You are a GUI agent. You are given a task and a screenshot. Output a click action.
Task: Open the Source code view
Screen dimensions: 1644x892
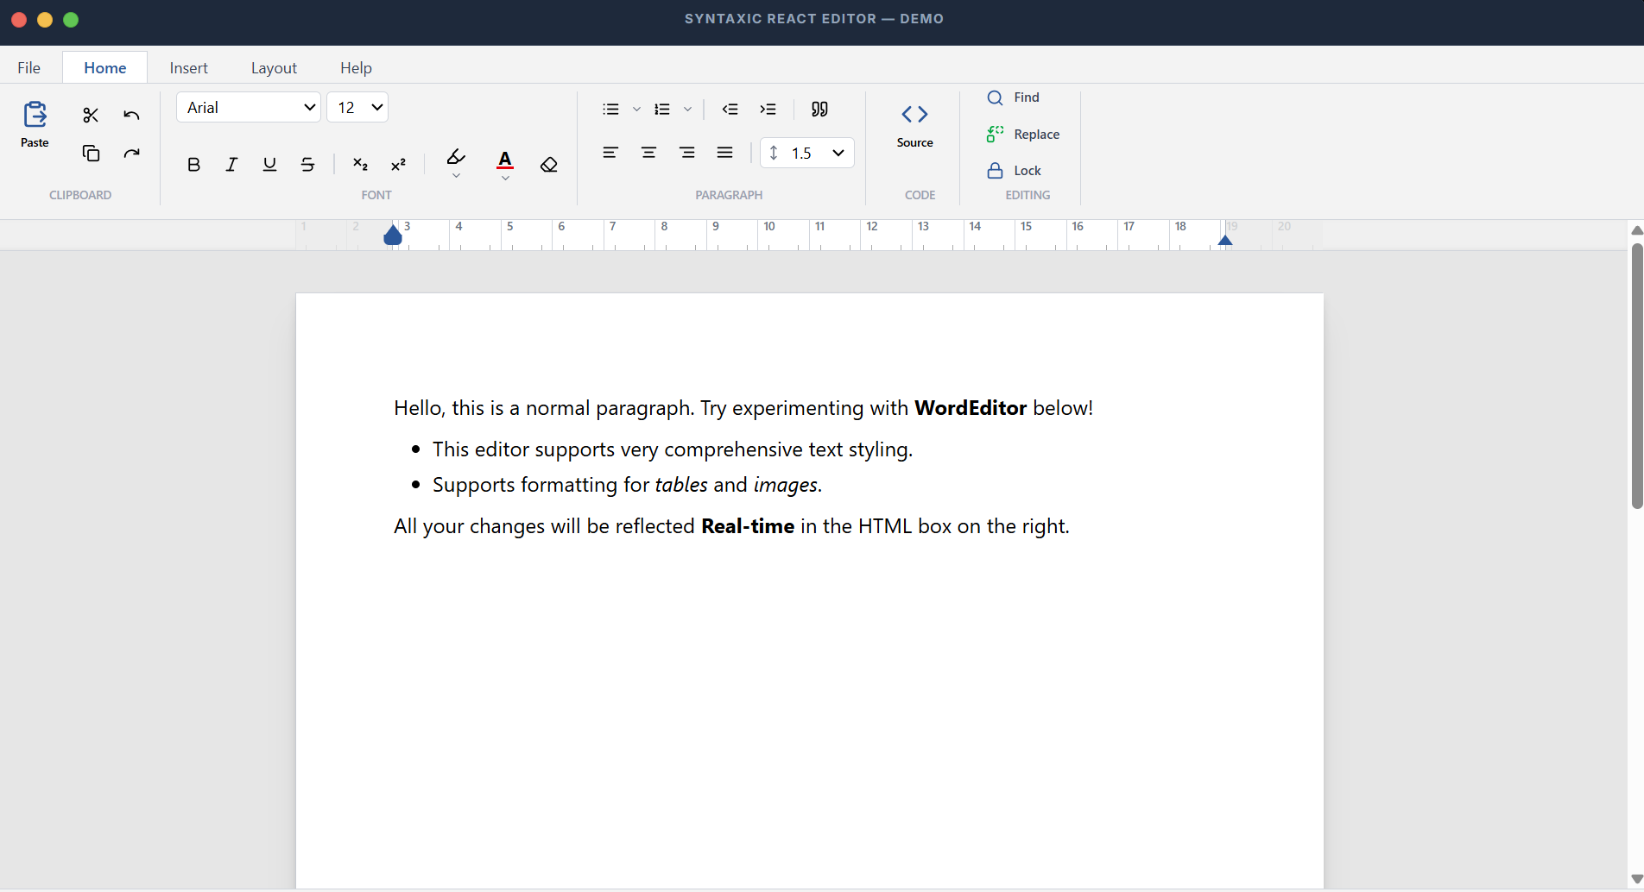914,125
